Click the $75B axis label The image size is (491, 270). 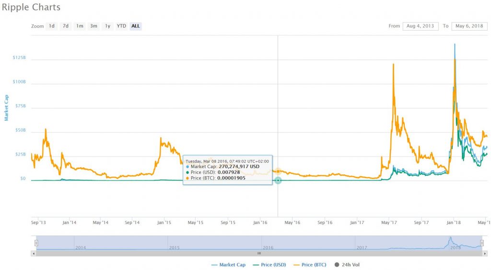pos(20,106)
